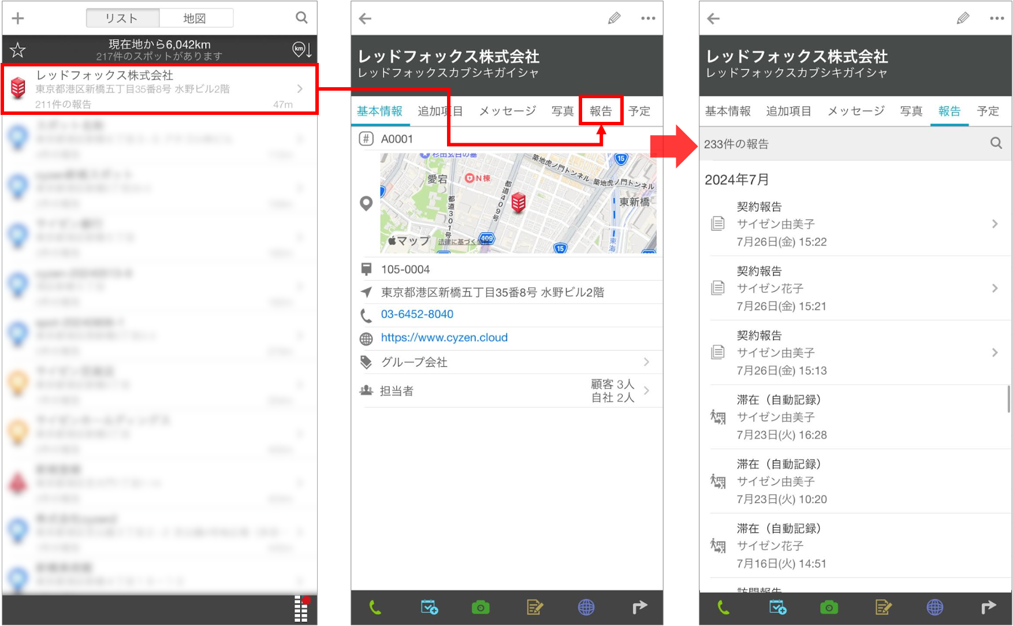1013x626 pixels.
Task: Go back from right report screen
Action: pyautogui.click(x=713, y=18)
